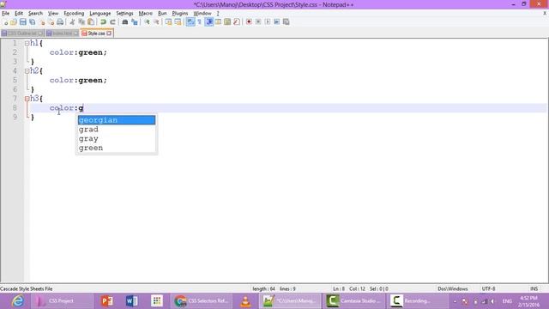Click the Close document toolbar icon
This screenshot has width=549, height=309.
pos(42,22)
